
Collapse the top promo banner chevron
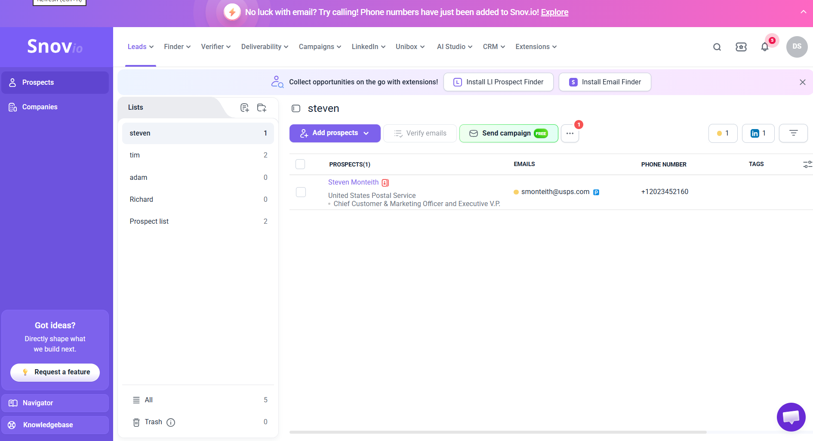803,12
